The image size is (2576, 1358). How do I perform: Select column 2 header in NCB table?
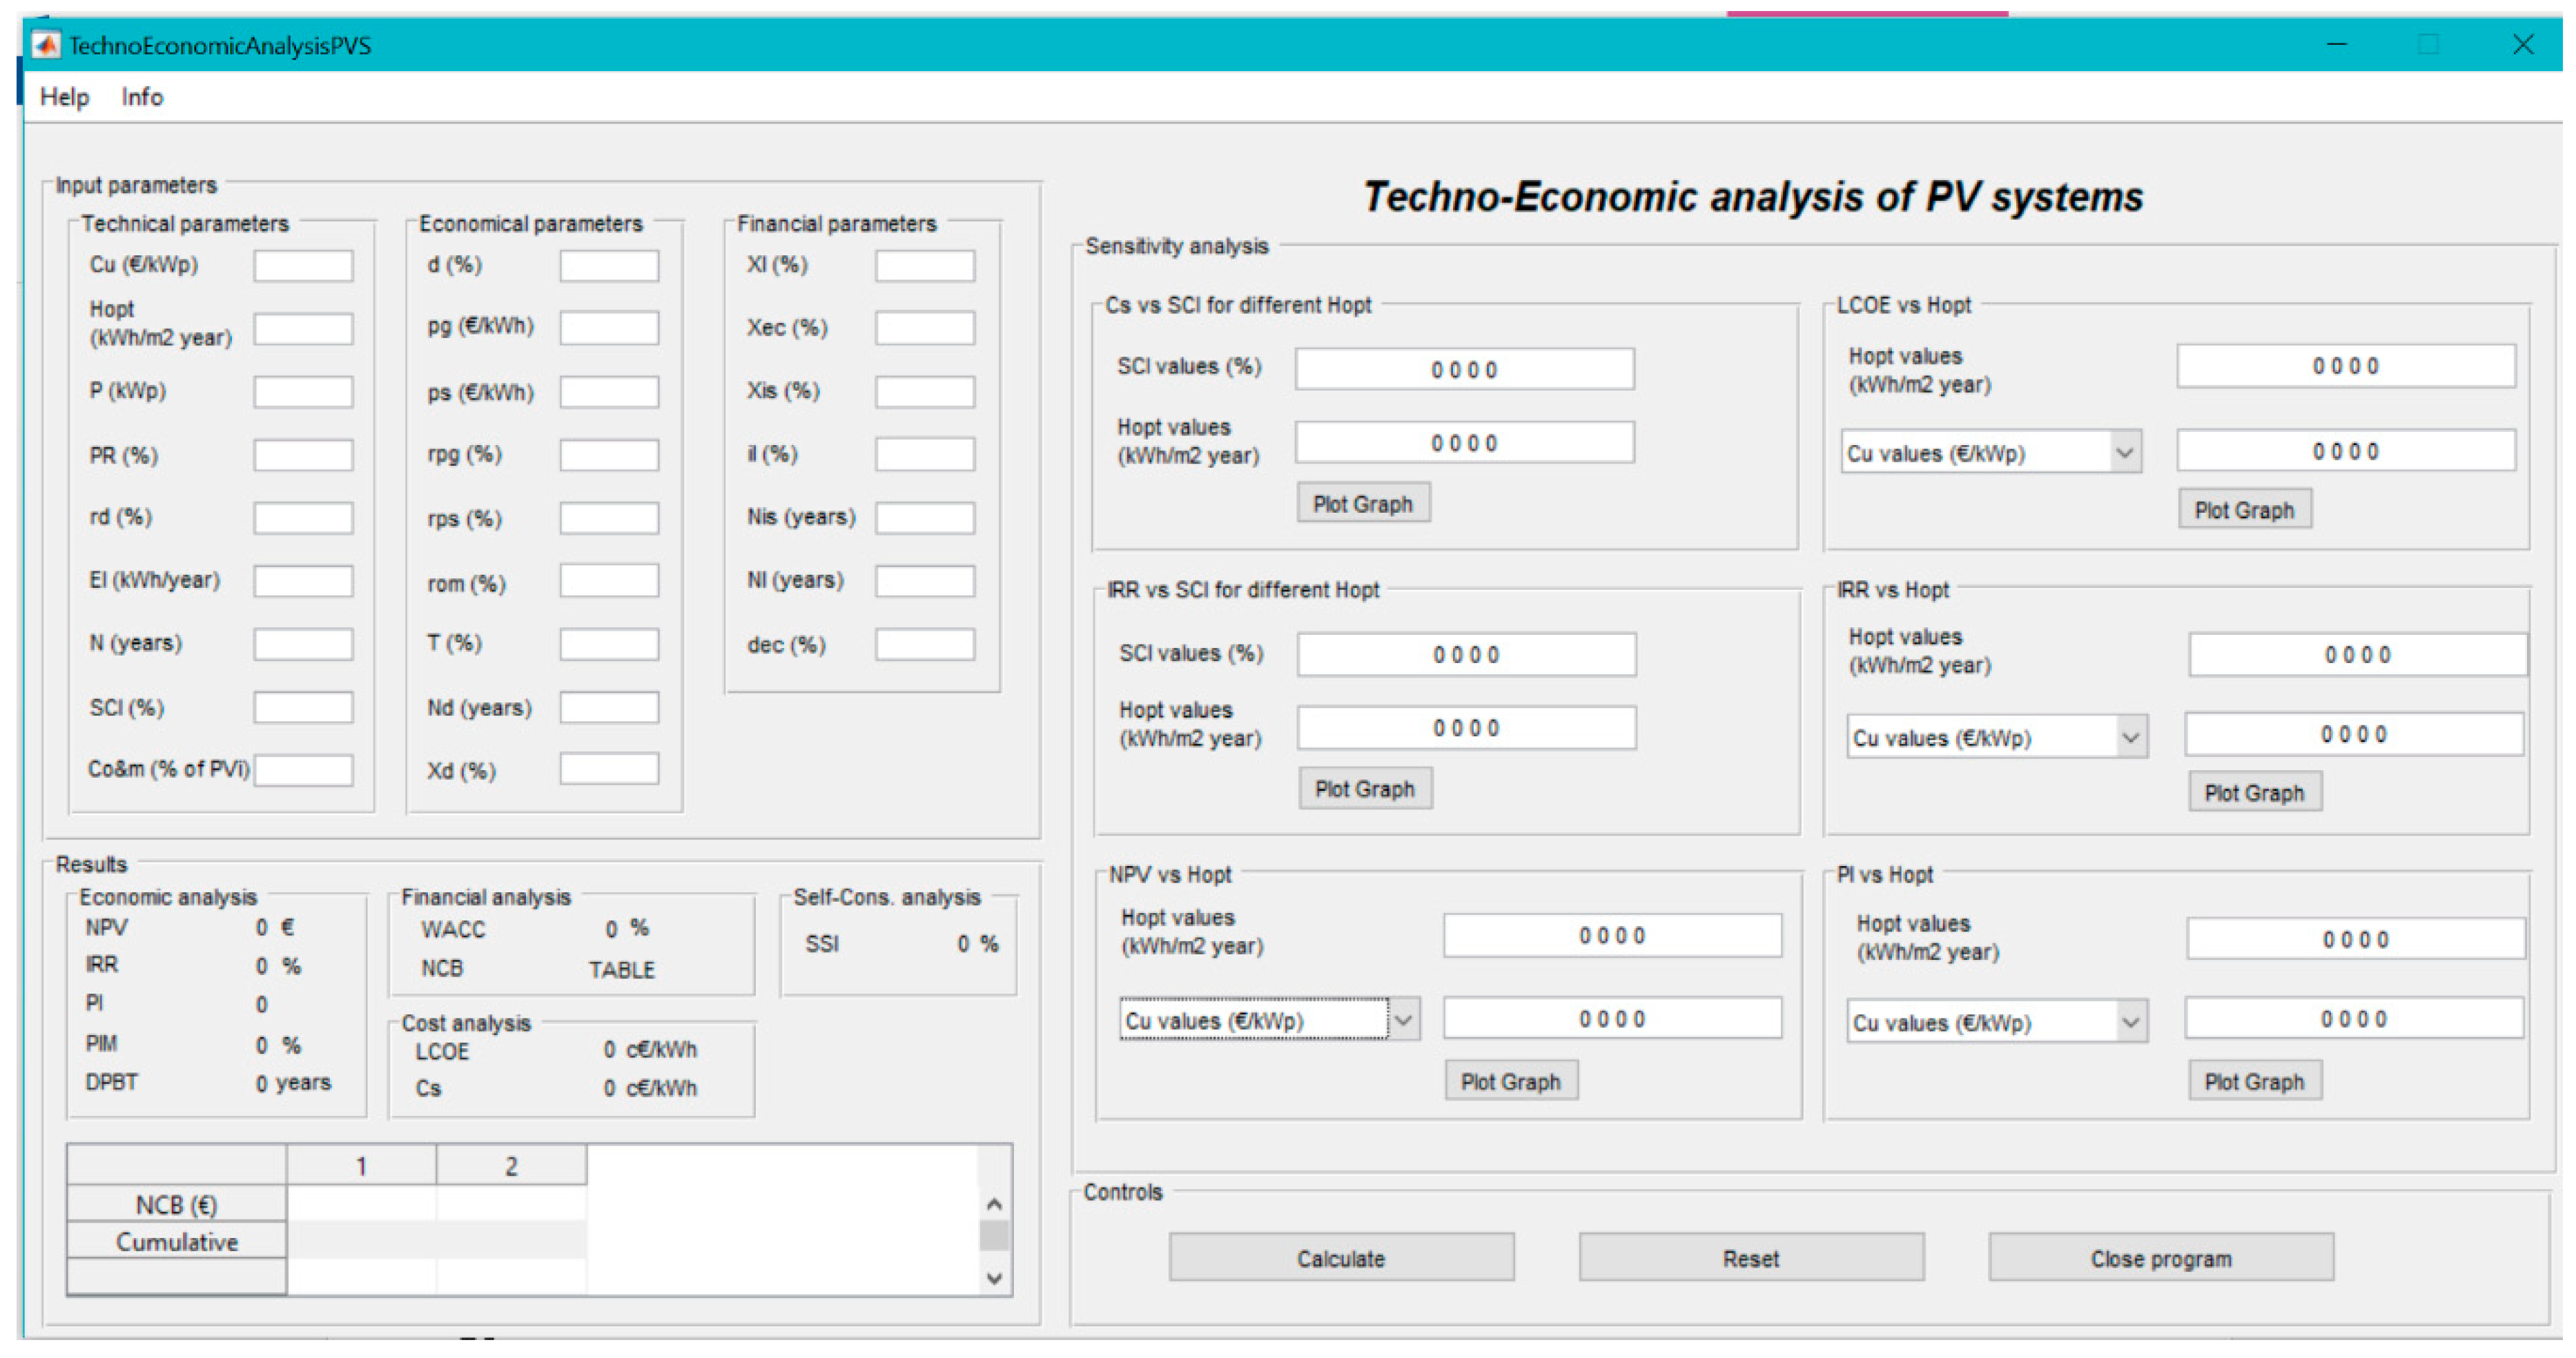point(511,1166)
